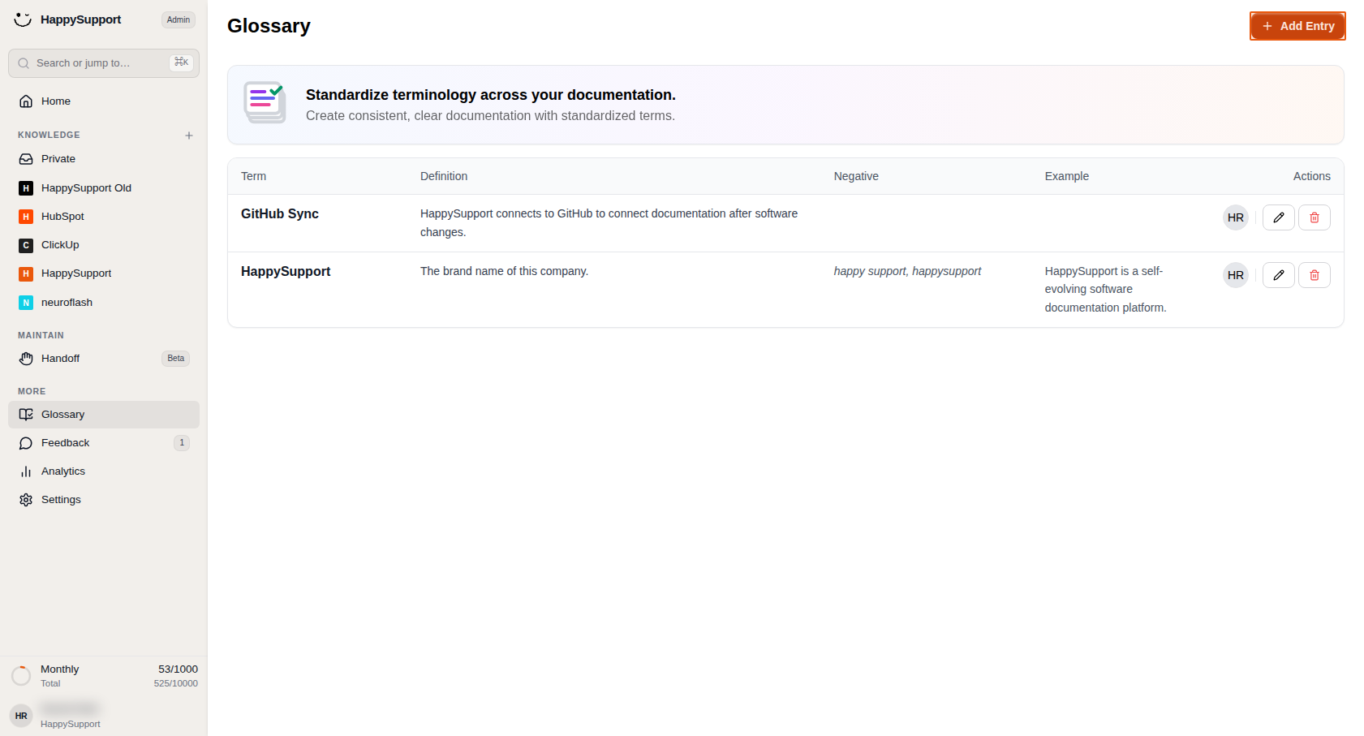Click the Glossary book icon
Viewport: 1364px width, 736px height.
click(x=26, y=415)
